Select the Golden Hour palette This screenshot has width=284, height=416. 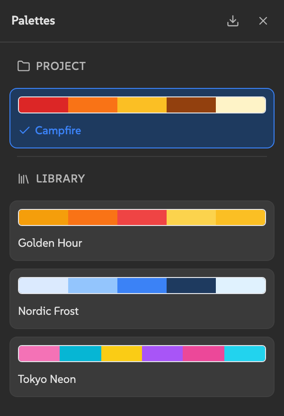pos(142,230)
